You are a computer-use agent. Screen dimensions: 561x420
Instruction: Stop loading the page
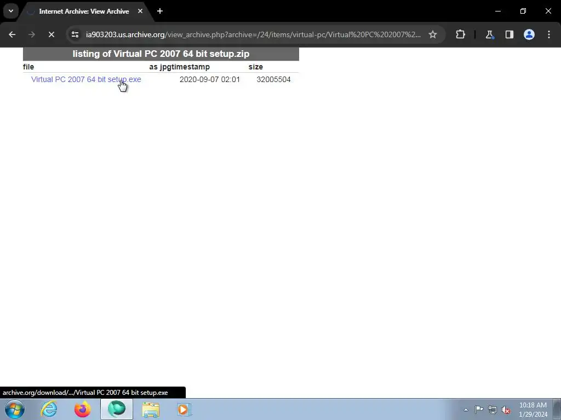(x=51, y=34)
